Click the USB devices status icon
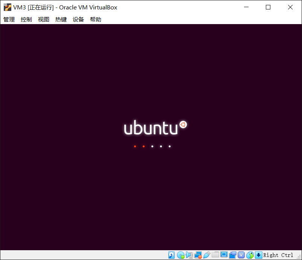Viewport: 302px width, 260px height. tap(207, 255)
